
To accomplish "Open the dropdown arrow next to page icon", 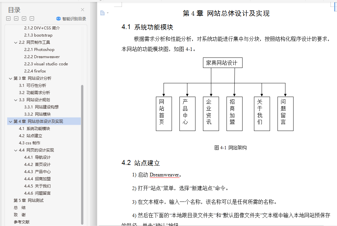I will point(108,13).
